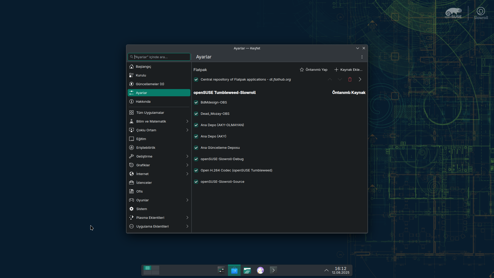Launch Dolphin file manager from taskbar
494x278 pixels.
coord(247,270)
